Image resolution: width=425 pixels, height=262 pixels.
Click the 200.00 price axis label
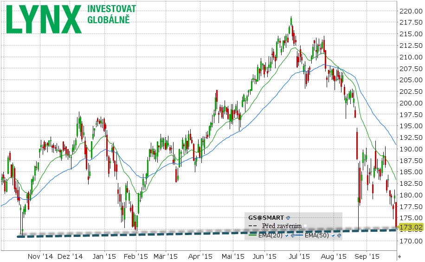click(x=411, y=103)
